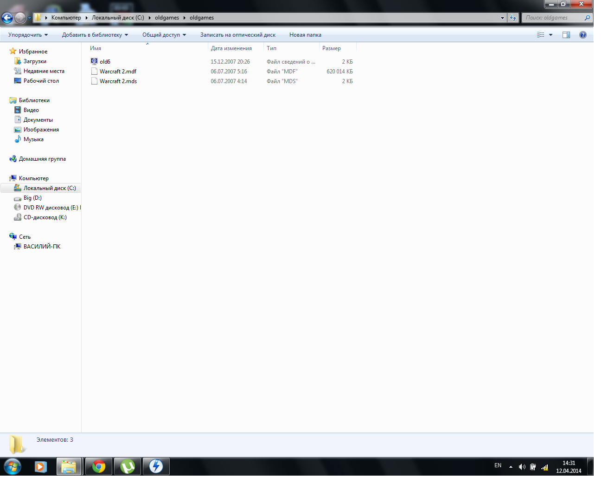Create a folder with 'Новая папка'
Screen dimensions: 602x497
(305, 35)
